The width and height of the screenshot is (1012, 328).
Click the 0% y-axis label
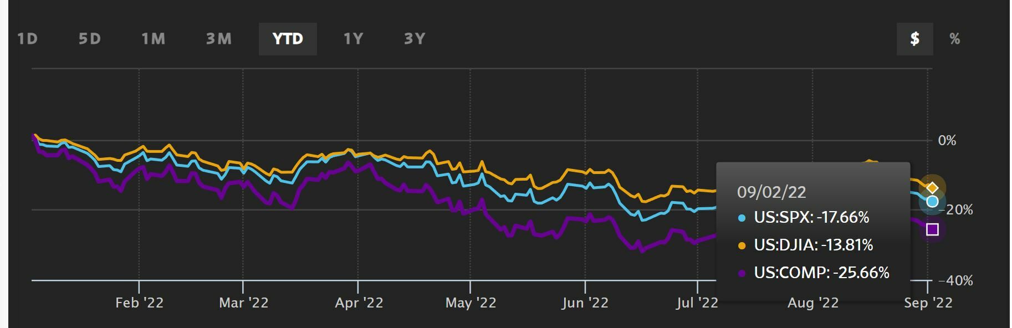point(947,141)
